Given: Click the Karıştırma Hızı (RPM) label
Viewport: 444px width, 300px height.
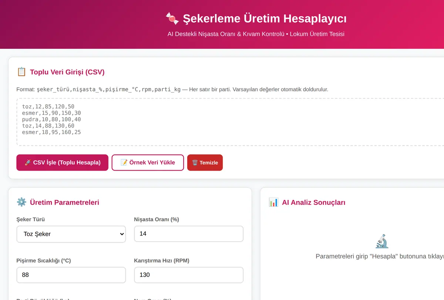Looking at the screenshot, I should pyautogui.click(x=162, y=260).
